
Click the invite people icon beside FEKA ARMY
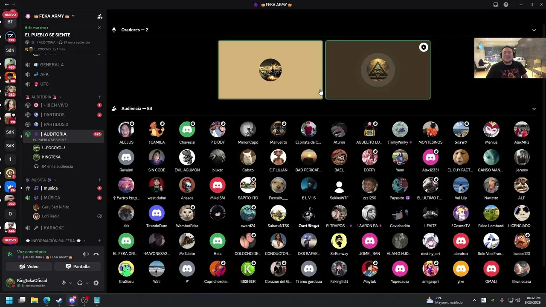point(100,16)
